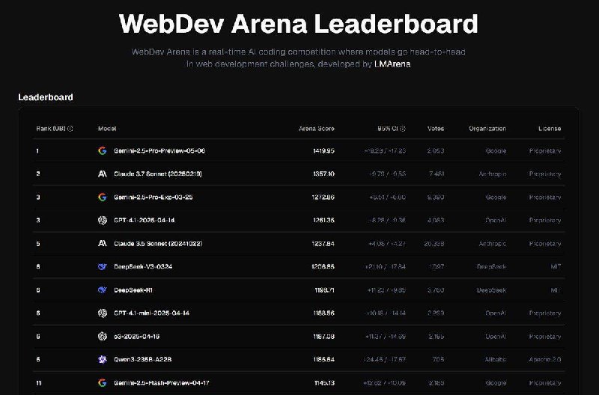Click the Qwen icon beside Qwen3-235B-A22B
Image resolution: width=599 pixels, height=395 pixels.
103,360
